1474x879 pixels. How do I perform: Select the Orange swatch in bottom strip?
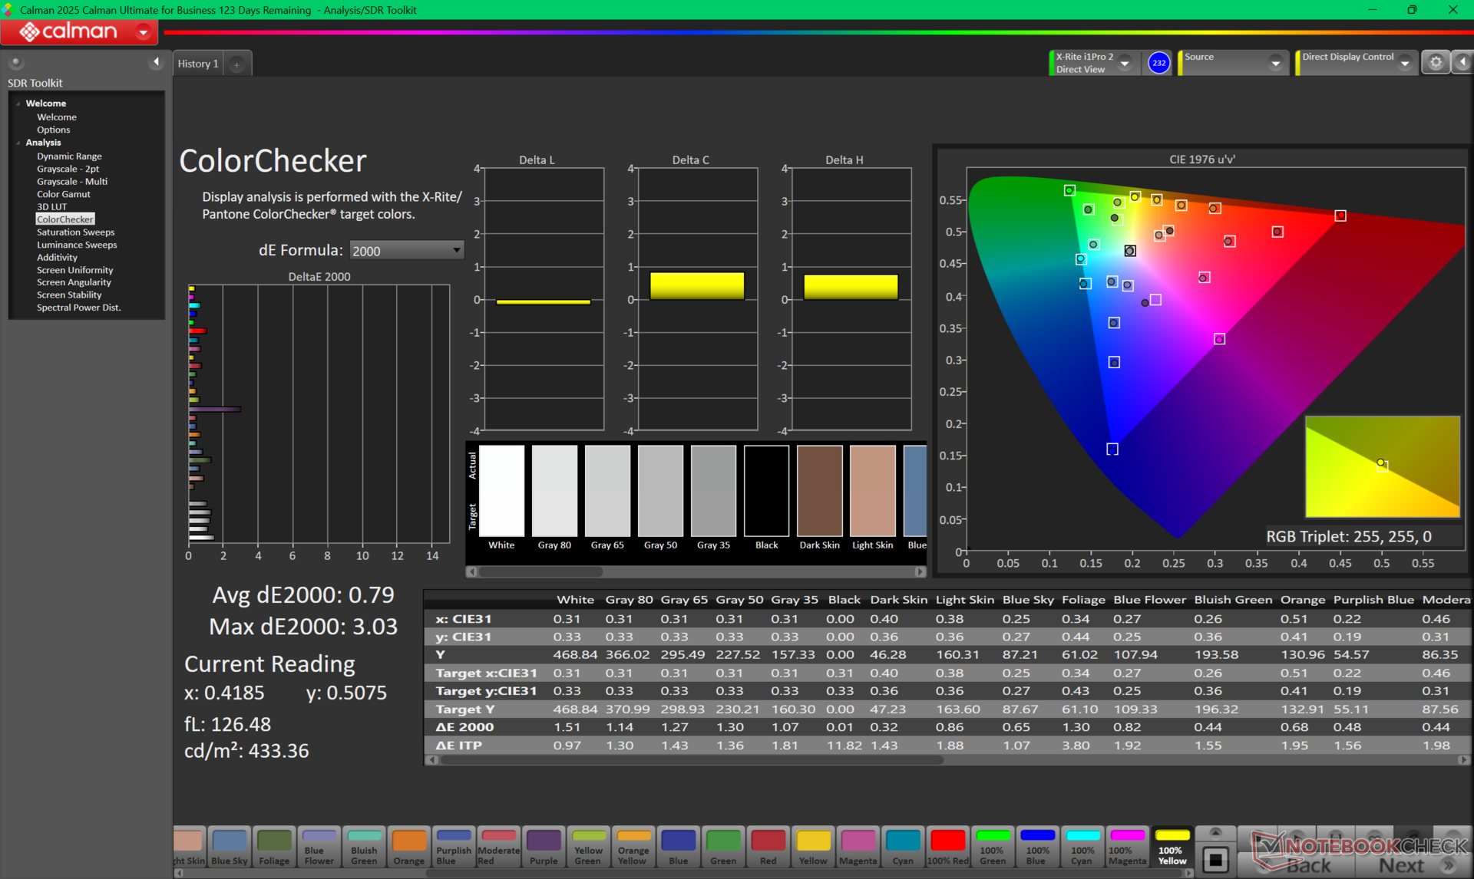[x=408, y=847]
